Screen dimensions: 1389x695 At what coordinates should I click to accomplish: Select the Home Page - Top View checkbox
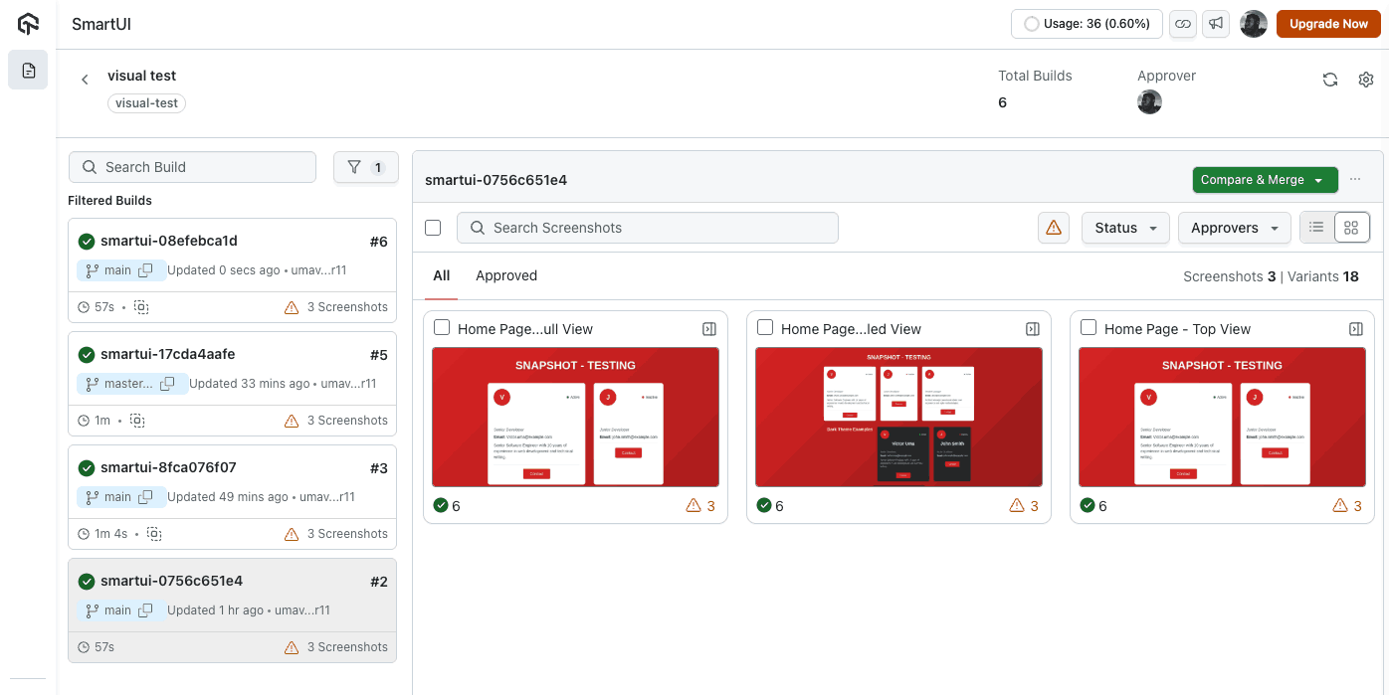[x=1088, y=327]
